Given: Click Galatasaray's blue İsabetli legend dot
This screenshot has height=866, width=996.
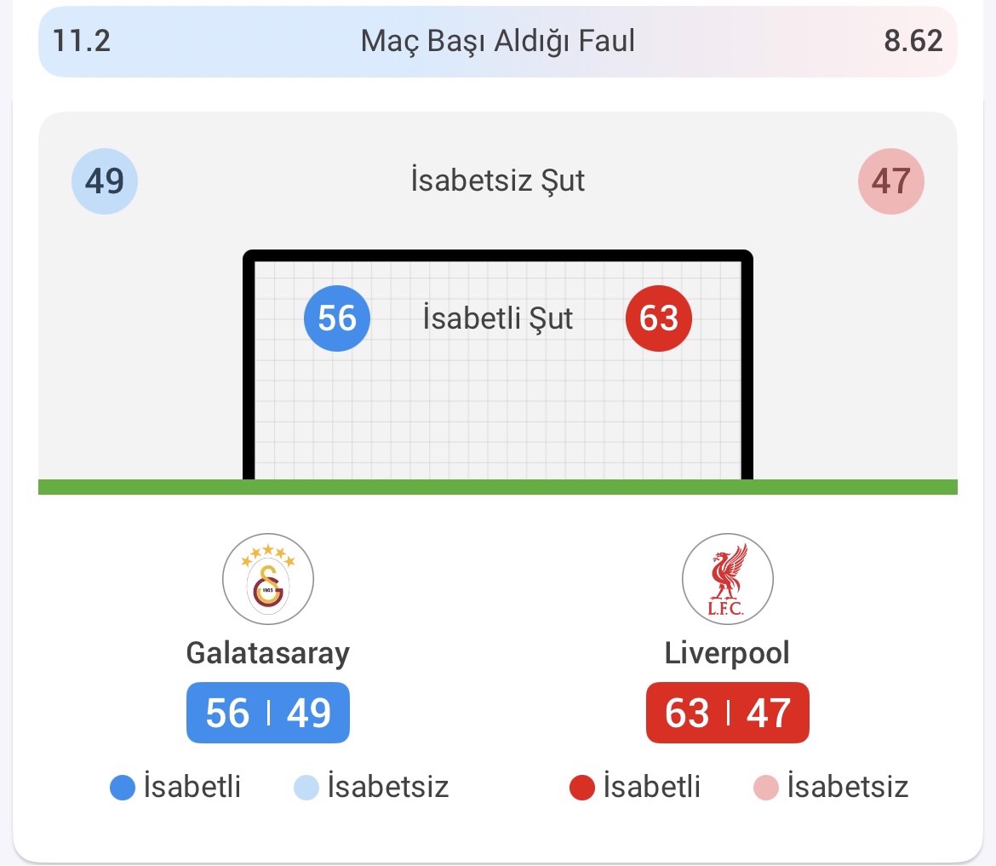Looking at the screenshot, I should [x=123, y=788].
